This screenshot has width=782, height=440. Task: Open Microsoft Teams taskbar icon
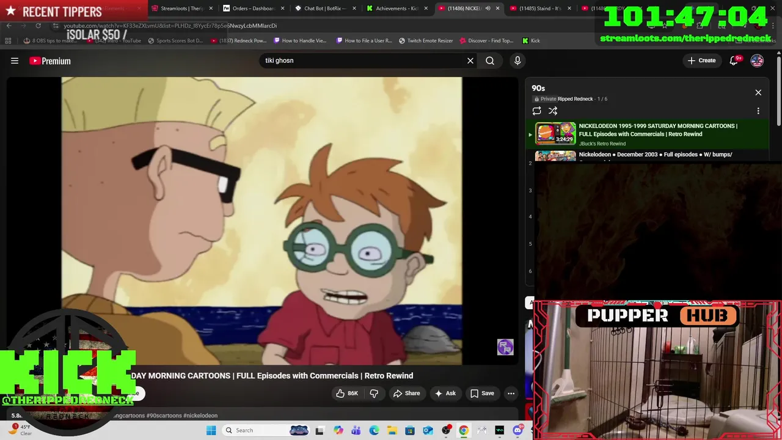coord(356,430)
